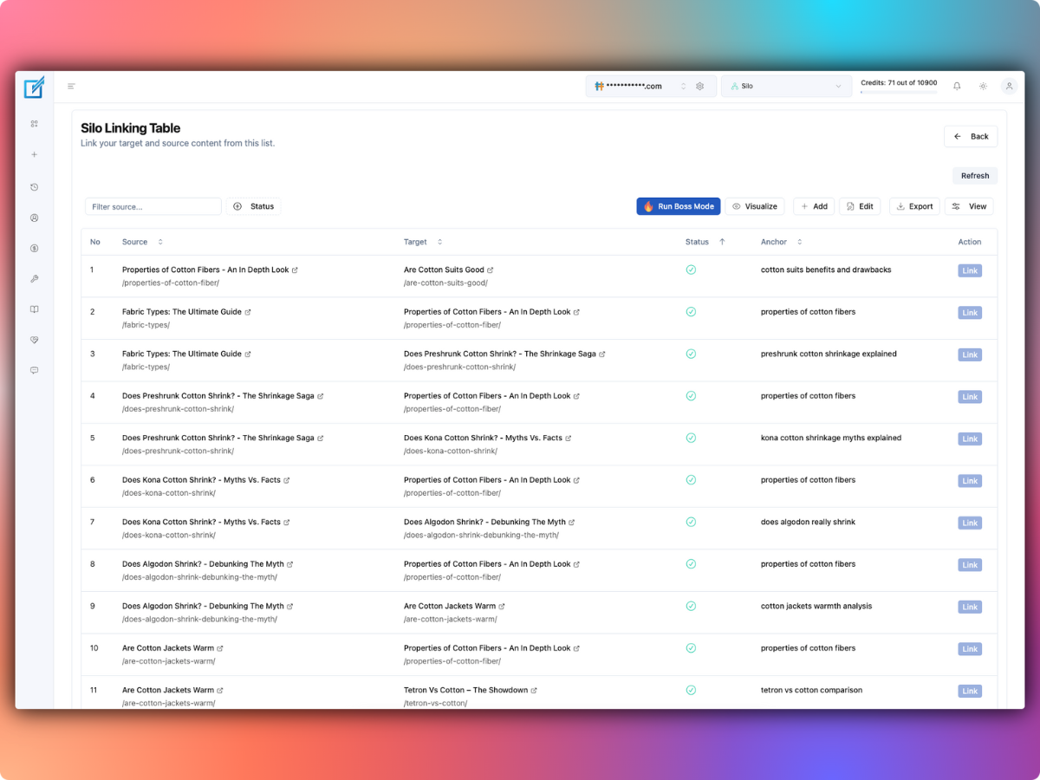
Task: Open external link for Are Cotton Suits Good
Action: pos(491,270)
